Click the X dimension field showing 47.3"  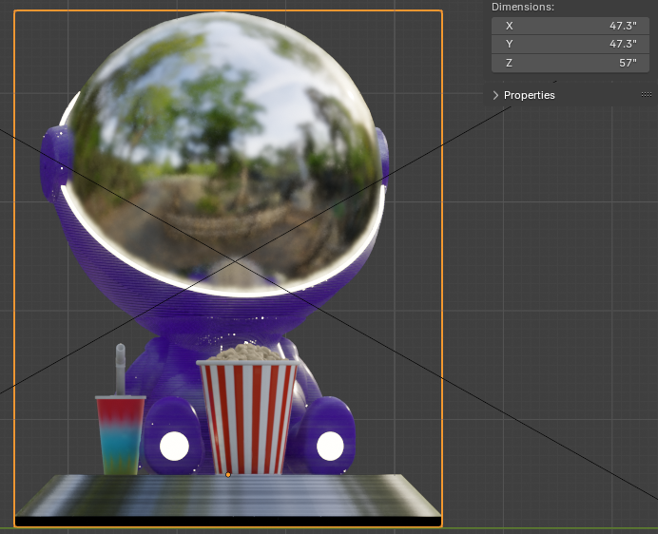(571, 26)
